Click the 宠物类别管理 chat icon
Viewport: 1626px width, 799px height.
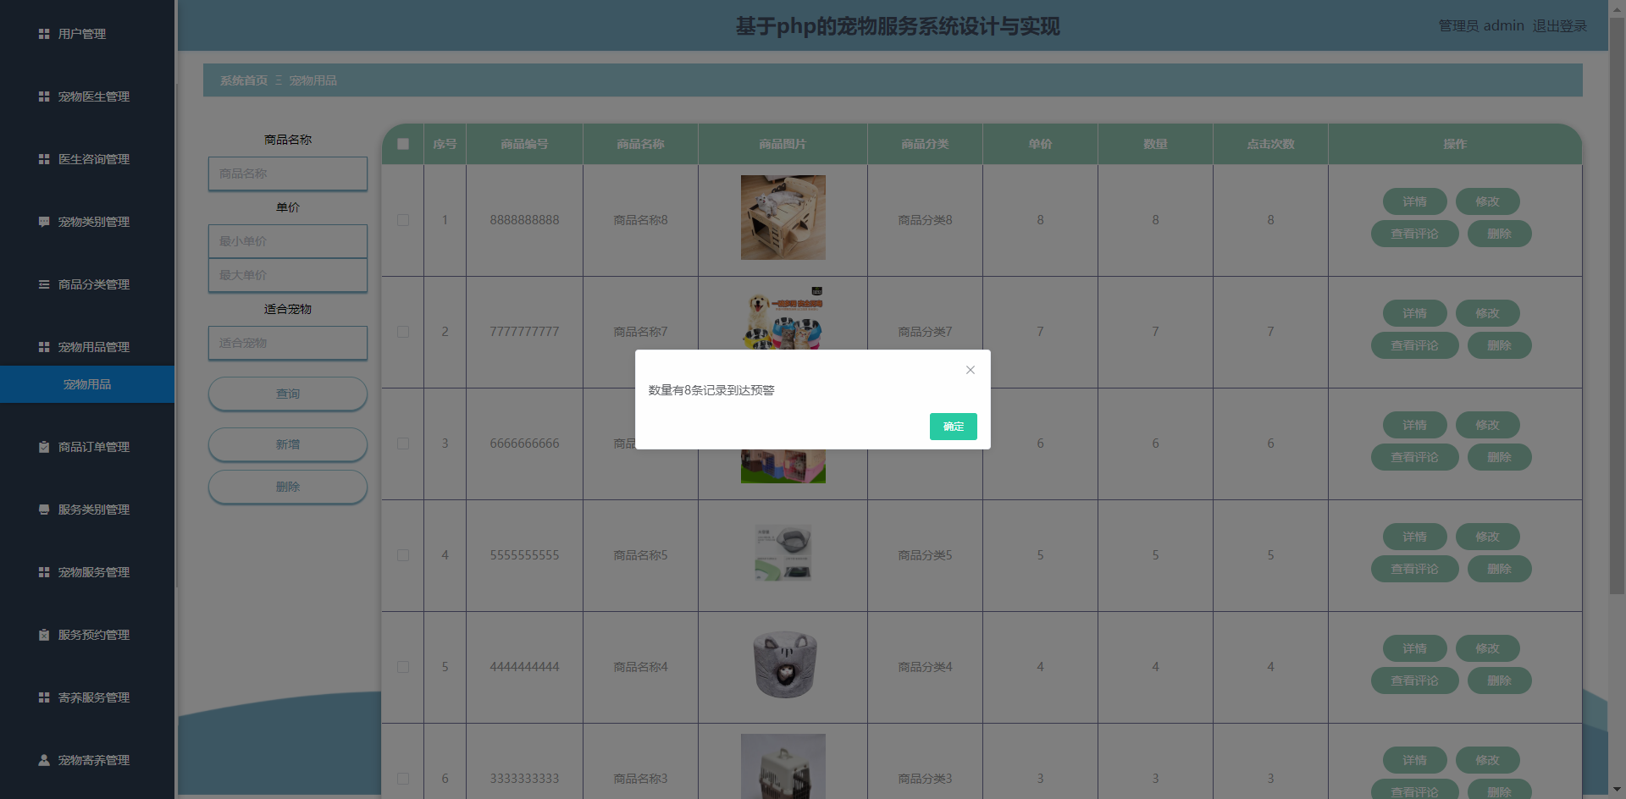tap(44, 222)
